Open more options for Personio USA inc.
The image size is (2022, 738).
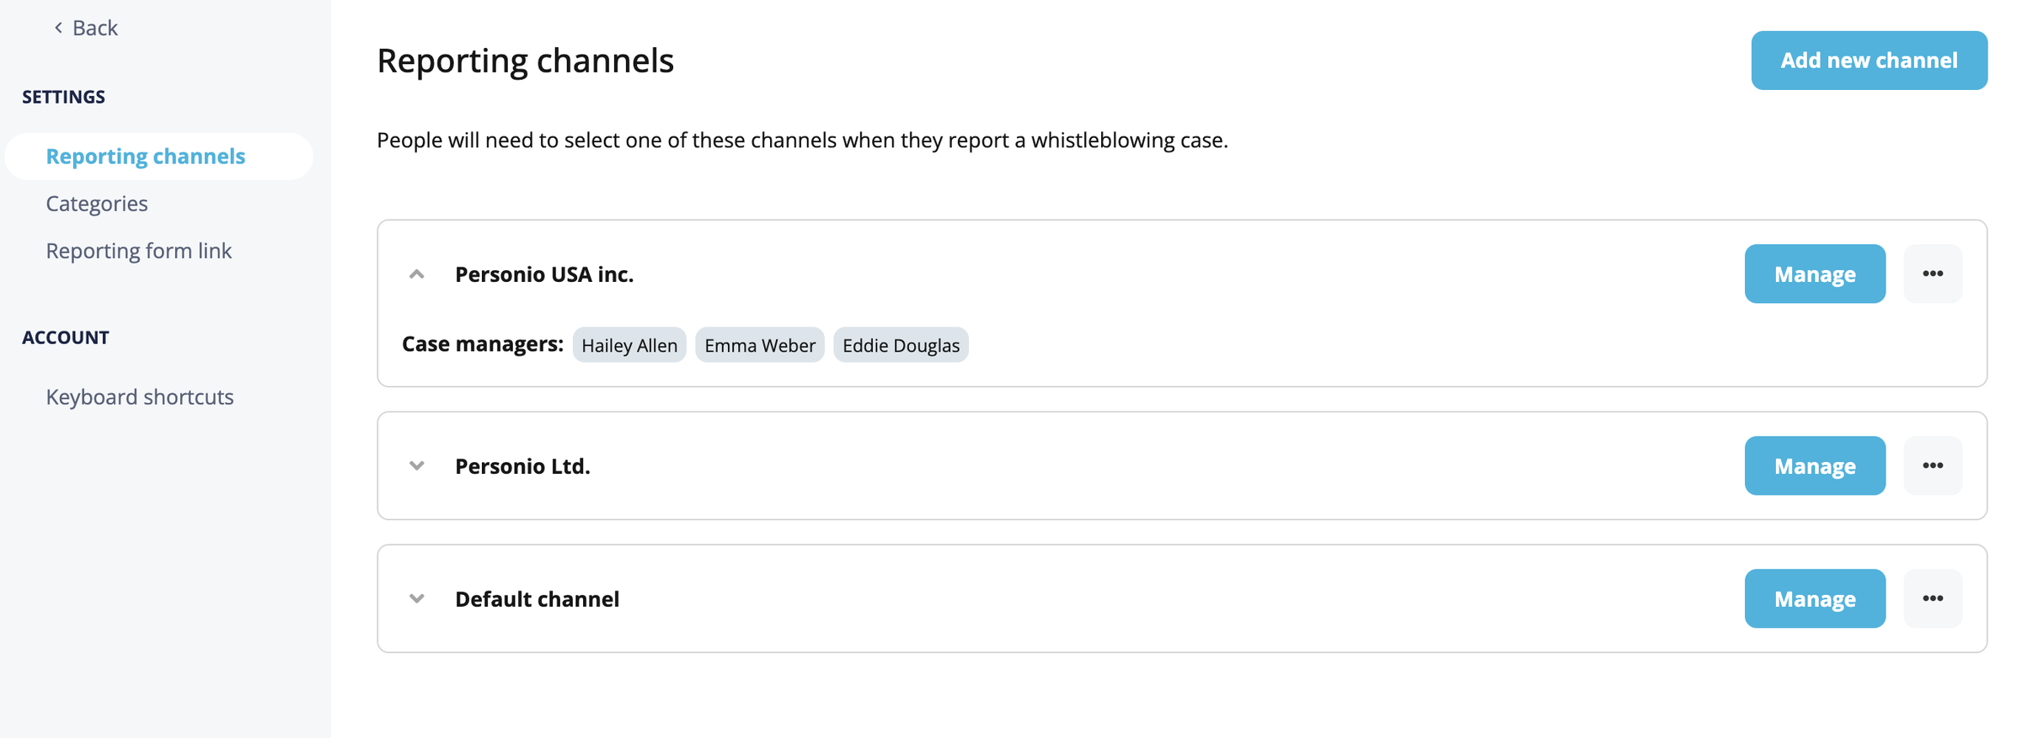(1933, 273)
